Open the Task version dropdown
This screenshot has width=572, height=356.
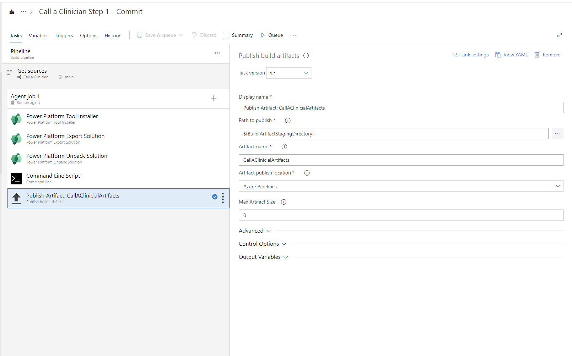[289, 73]
